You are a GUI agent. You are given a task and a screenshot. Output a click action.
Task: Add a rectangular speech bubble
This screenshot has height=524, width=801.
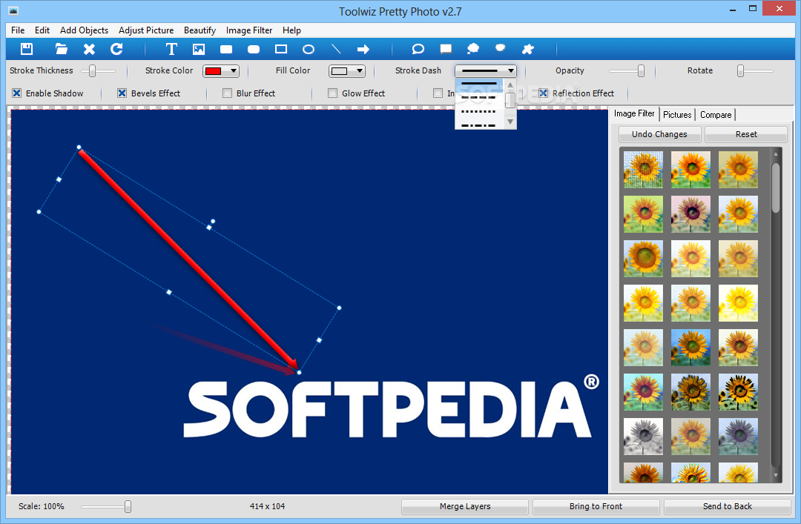tap(446, 49)
